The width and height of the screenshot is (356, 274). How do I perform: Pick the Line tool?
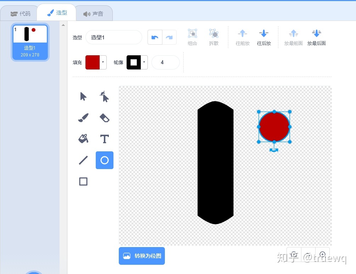83,160
